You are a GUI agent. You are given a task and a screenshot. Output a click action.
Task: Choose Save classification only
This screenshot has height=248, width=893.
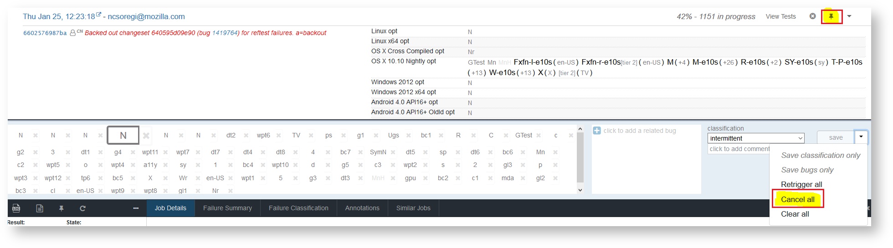(821, 156)
